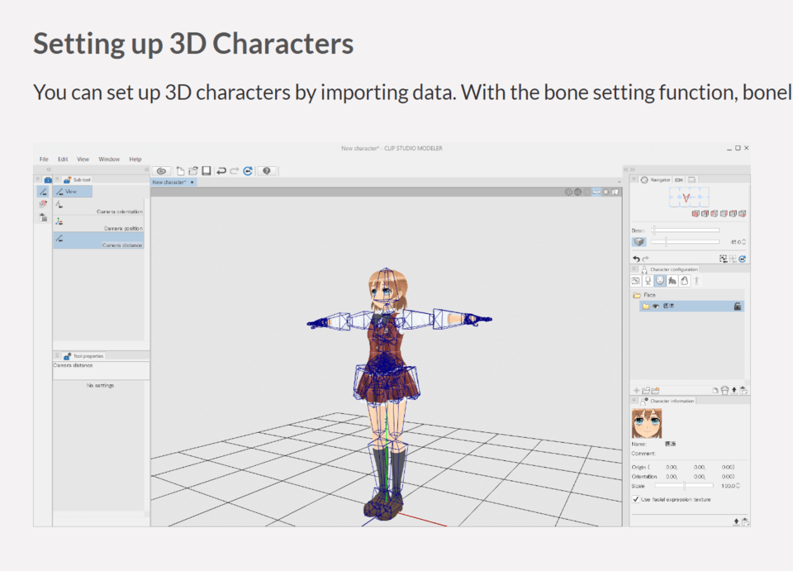
Task: Open the Edit menu
Action: [x=63, y=159]
